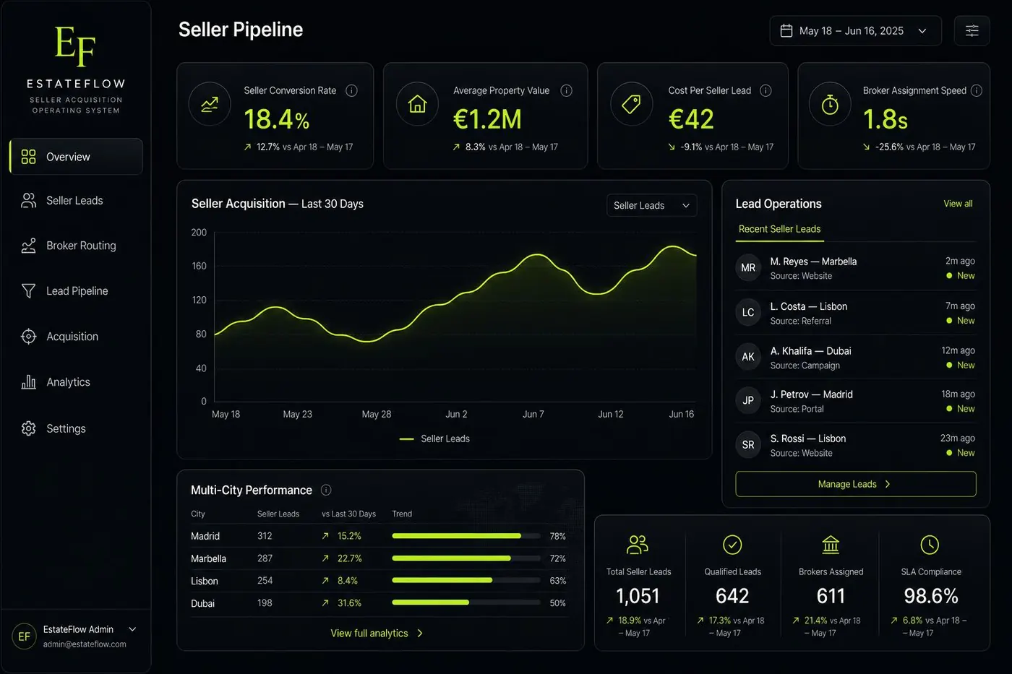Click Marbella growth 22.7%
The width and height of the screenshot is (1012, 674).
[349, 558]
